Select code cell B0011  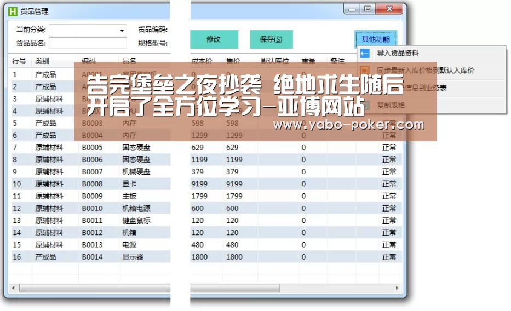point(92,221)
